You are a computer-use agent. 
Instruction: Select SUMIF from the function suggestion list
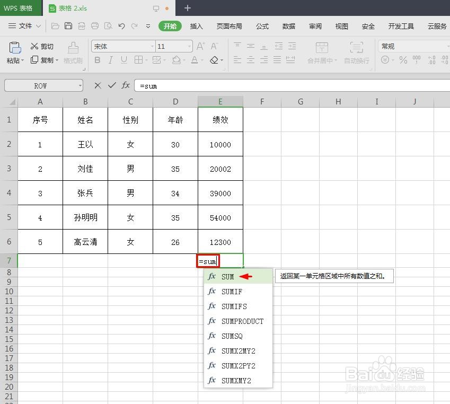(232, 291)
